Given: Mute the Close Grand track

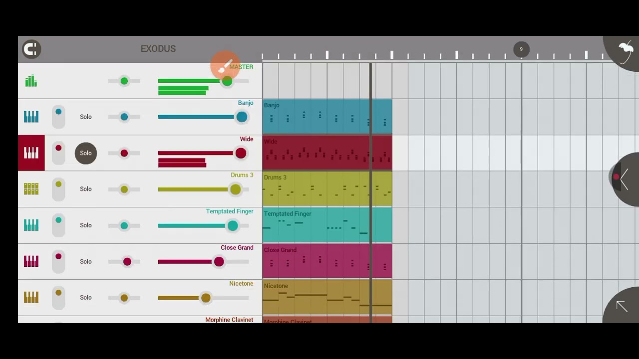Looking at the screenshot, I should (58, 261).
